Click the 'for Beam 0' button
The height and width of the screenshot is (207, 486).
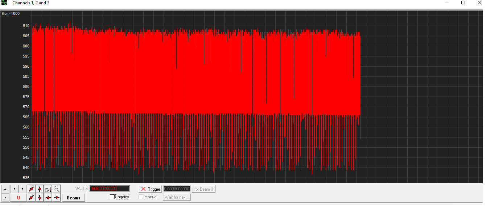203,189
